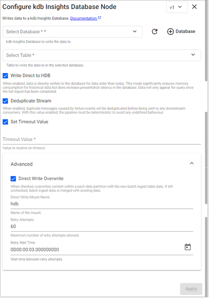Uncheck Set Timeout Value checkbox

click(x=5, y=122)
